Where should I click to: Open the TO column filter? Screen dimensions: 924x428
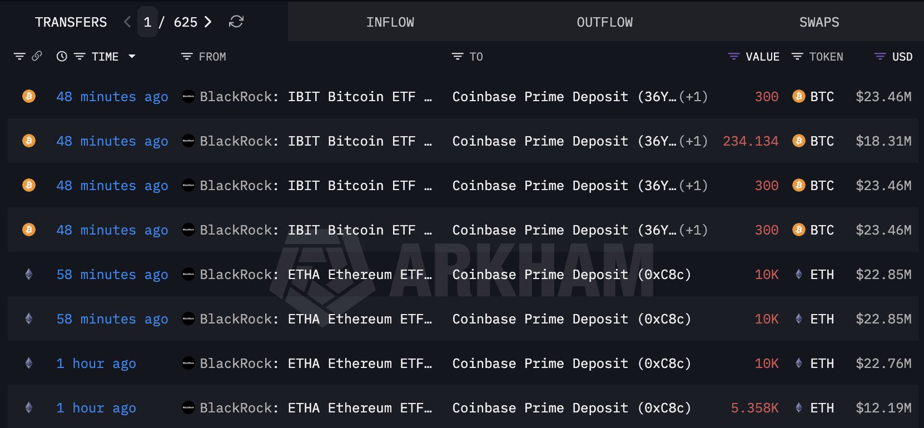[x=458, y=57]
